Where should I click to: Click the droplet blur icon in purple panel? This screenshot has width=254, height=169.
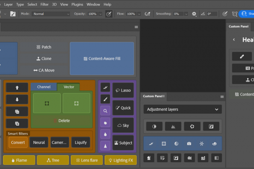click(105, 134)
